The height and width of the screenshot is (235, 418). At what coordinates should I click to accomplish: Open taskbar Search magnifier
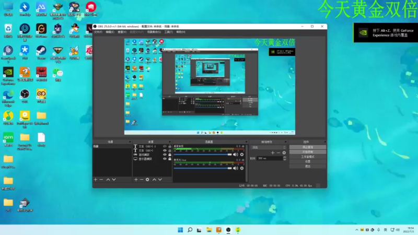(190, 230)
